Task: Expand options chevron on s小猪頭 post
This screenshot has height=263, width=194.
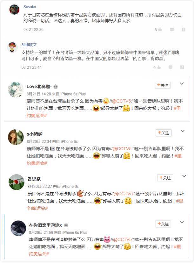Action: [x=182, y=131]
